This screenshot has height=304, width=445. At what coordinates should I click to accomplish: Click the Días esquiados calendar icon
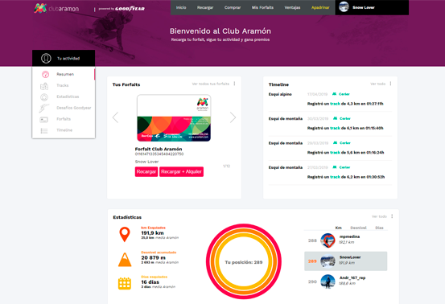(x=125, y=283)
